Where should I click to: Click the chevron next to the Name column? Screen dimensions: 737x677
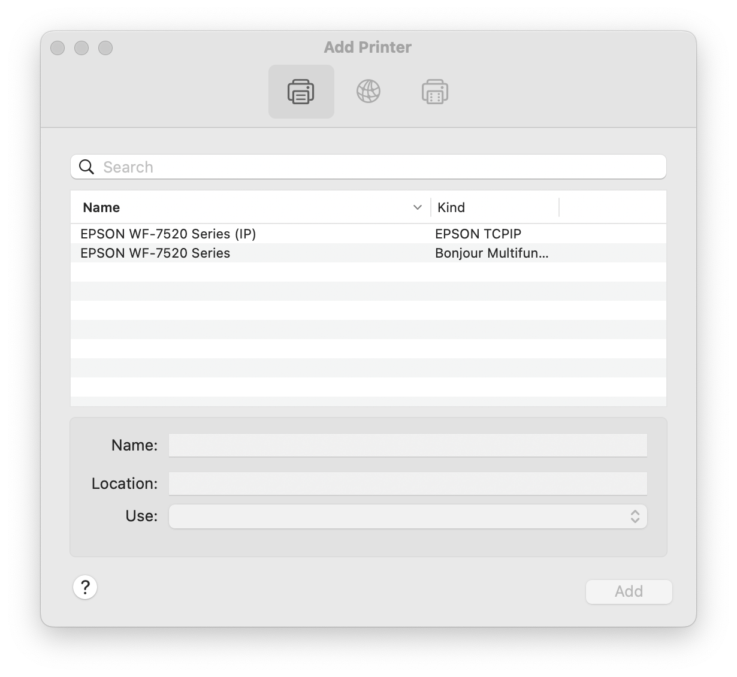[418, 207]
